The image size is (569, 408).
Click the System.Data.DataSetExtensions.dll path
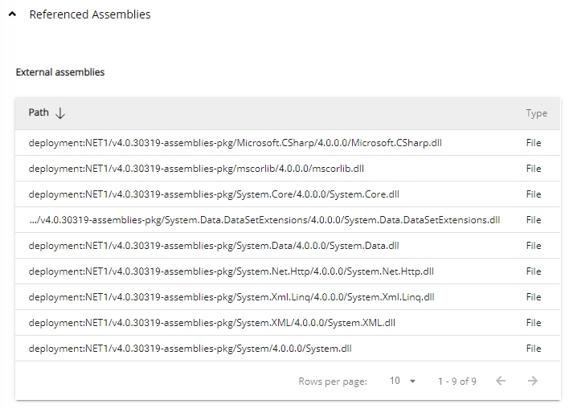pyautogui.click(x=264, y=220)
